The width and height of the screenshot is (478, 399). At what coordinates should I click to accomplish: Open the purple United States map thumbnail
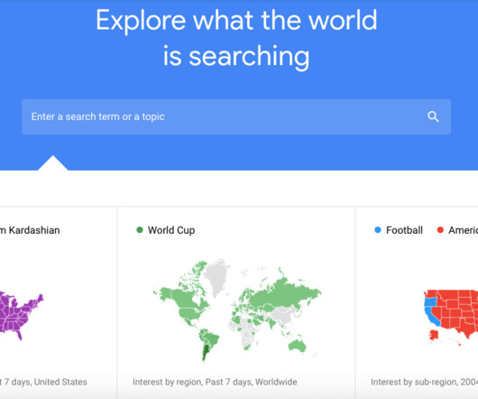click(22, 316)
